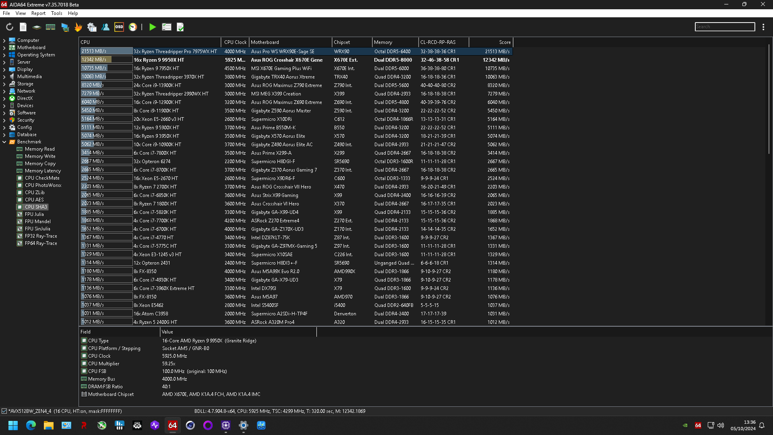Open the Report menu
Image resolution: width=773 pixels, height=435 pixels.
tap(38, 13)
